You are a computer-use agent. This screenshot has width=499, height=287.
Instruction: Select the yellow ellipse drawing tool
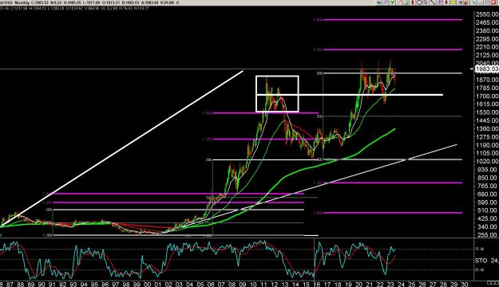click(453, 2)
